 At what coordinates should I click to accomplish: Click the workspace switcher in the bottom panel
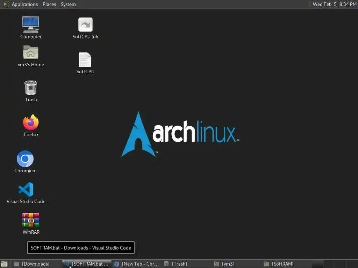335,264
